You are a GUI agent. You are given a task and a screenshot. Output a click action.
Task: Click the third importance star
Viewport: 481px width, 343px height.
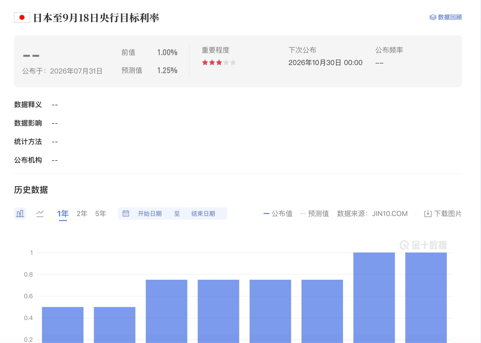(x=219, y=62)
